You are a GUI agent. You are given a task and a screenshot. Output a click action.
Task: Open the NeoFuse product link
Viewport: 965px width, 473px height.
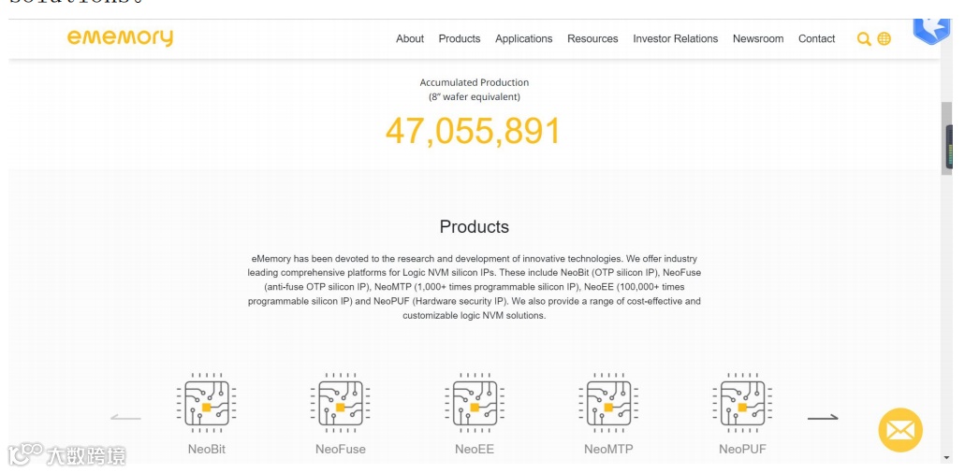(x=341, y=449)
